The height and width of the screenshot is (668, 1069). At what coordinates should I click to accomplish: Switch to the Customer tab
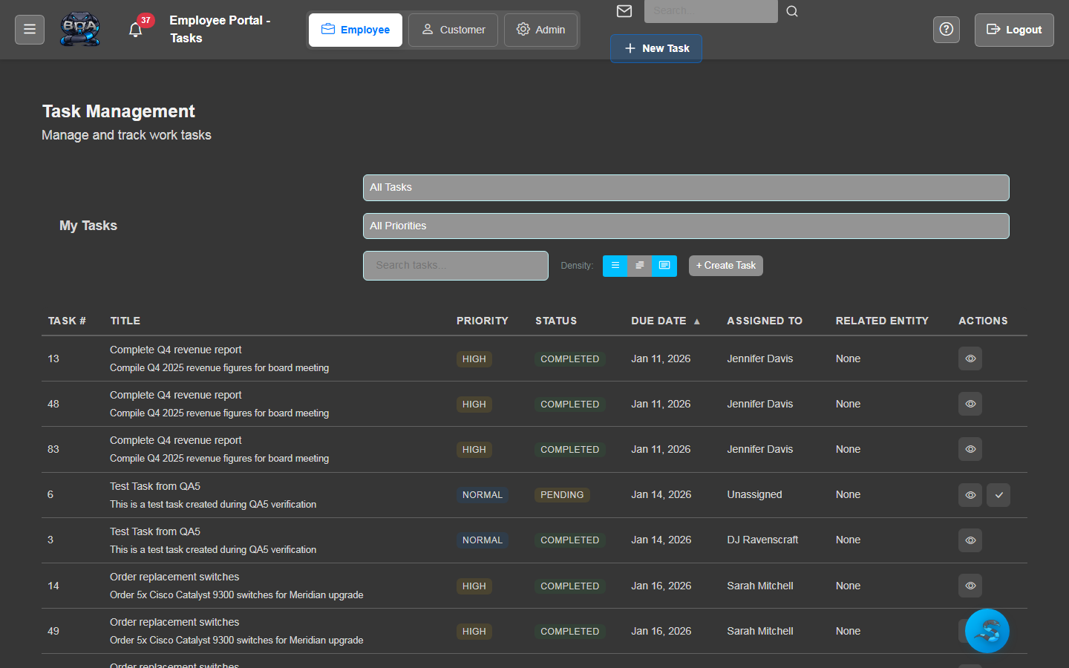[x=453, y=30]
